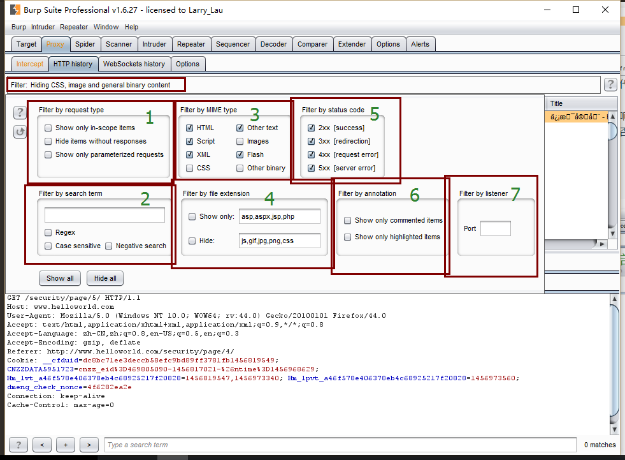
Task: Click request pane scroll up arrow
Action: pos(614,299)
